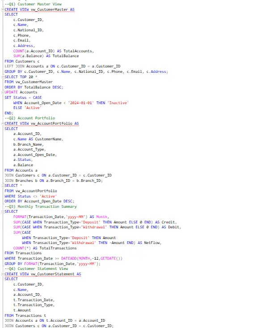Click the 'FROM Transactions t' line

point(25,315)
